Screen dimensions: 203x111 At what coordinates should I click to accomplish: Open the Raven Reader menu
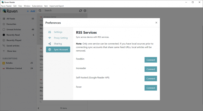6,6
